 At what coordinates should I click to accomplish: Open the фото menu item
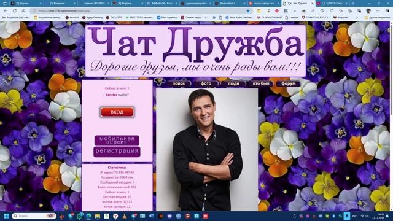[206, 83]
